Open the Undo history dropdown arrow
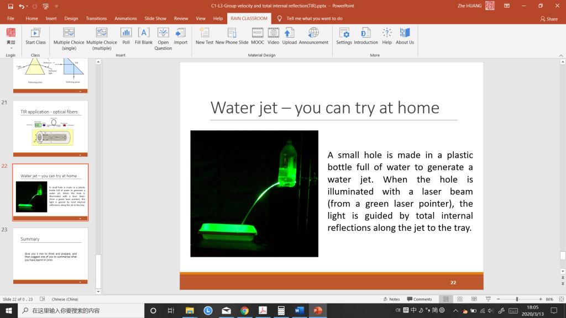The height and width of the screenshot is (318, 566). point(28,6)
